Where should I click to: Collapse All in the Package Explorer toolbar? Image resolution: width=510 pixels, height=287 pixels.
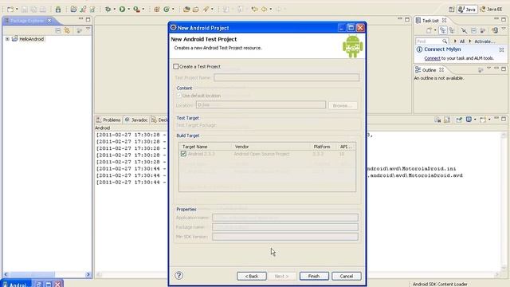tap(58, 30)
